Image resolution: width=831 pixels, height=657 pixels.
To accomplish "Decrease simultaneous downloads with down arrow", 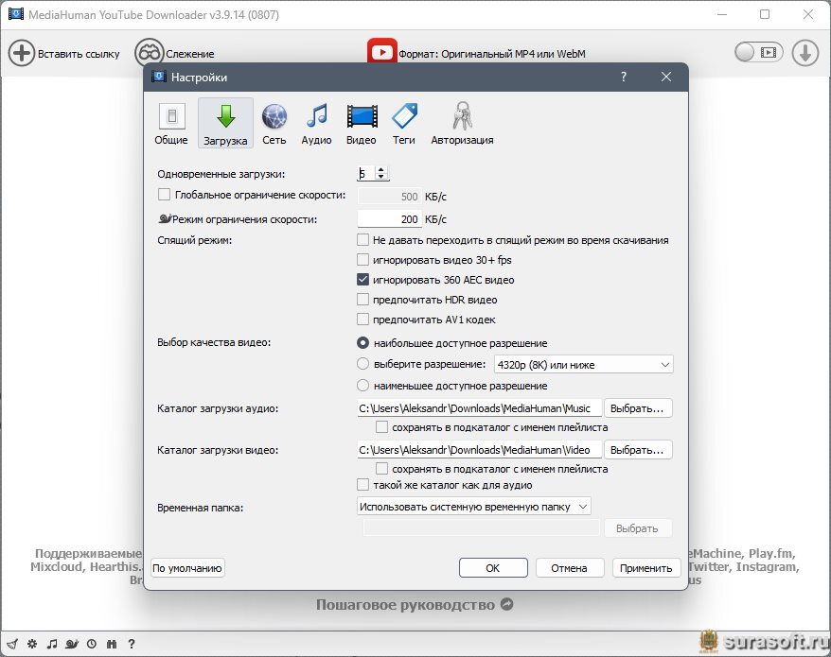I will 381,176.
